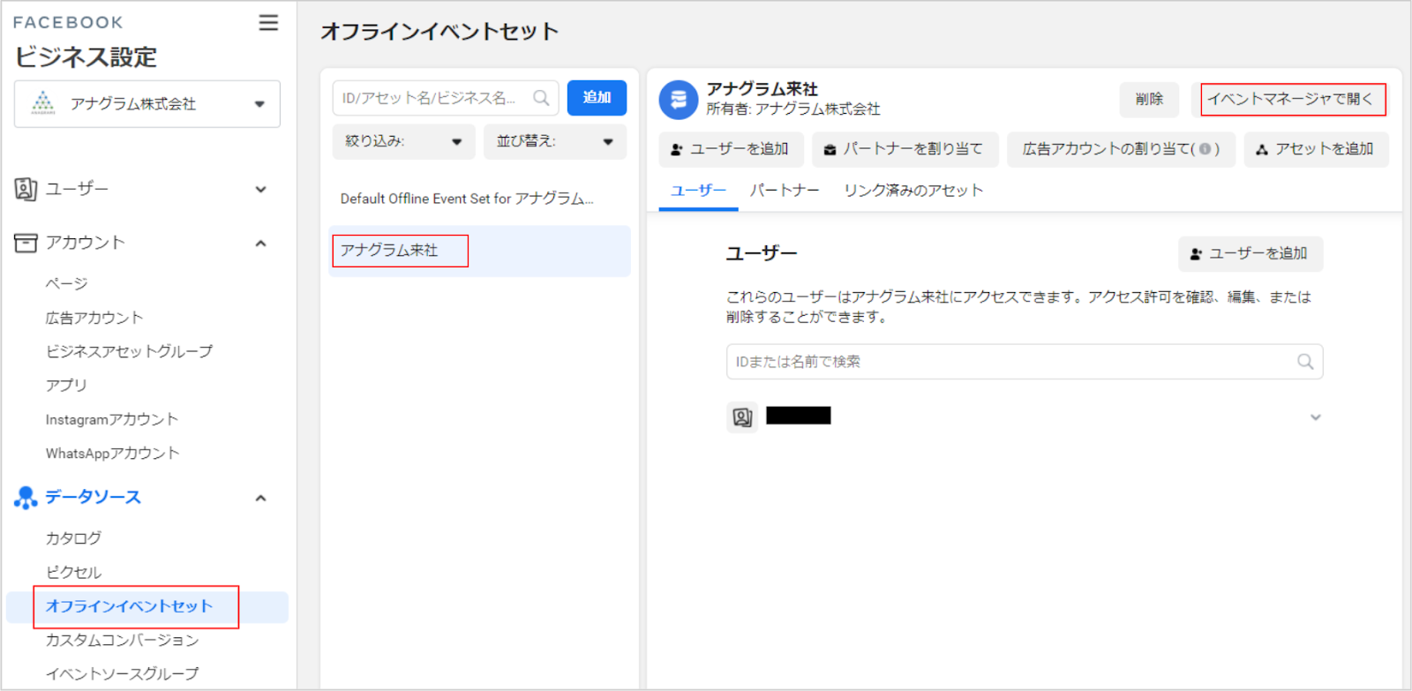
Task: Click the user icon beside ユーザー in sidebar
Action: [x=26, y=189]
